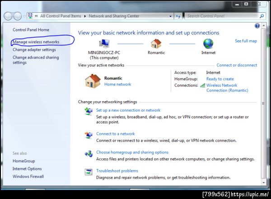Click the Refresh button in address bar
This screenshot has height=199, width=271.
[178, 16]
